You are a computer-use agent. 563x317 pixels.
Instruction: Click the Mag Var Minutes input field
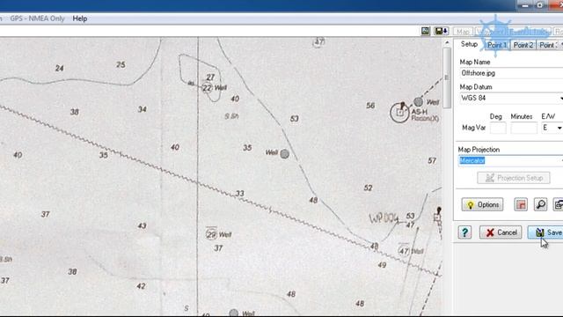point(523,128)
